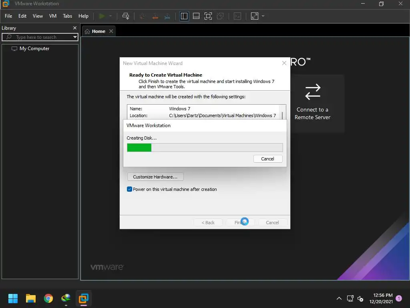
Task: Close the Library panel
Action: tap(75, 28)
